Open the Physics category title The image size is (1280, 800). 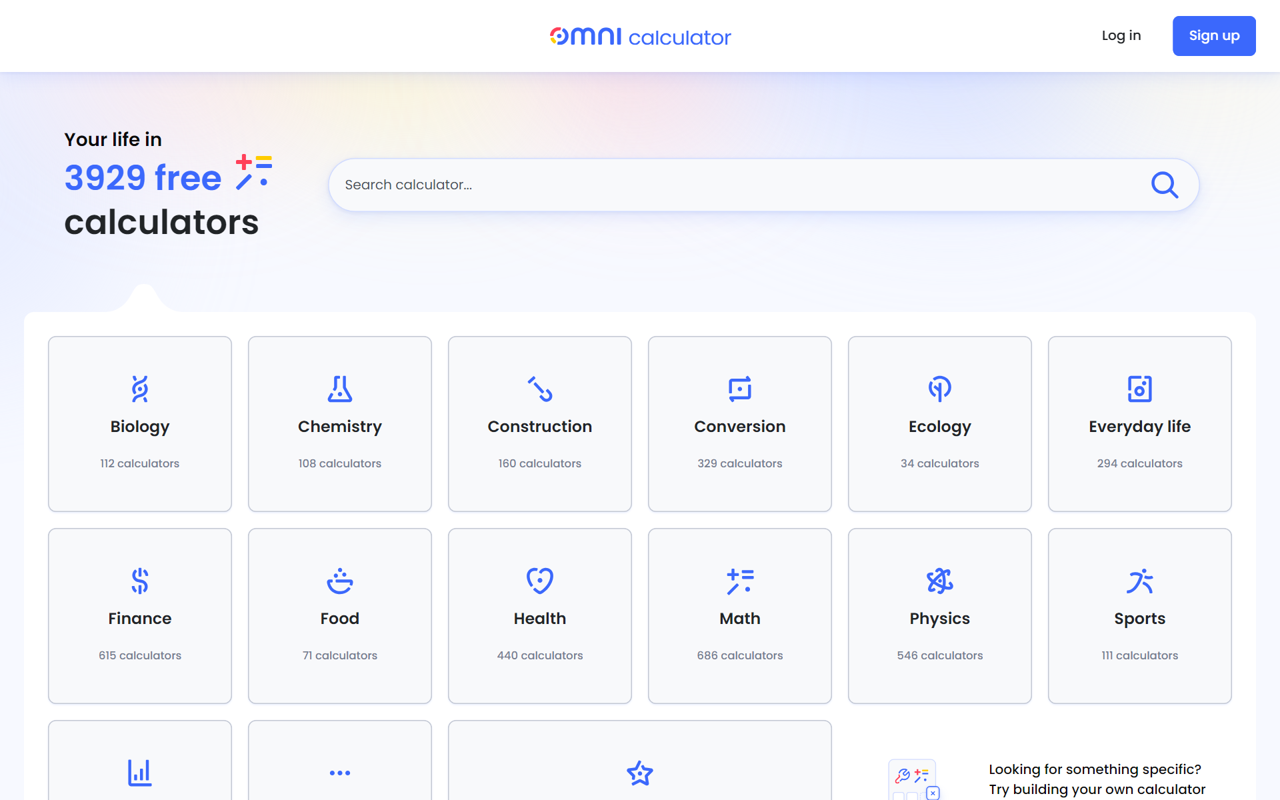(940, 619)
